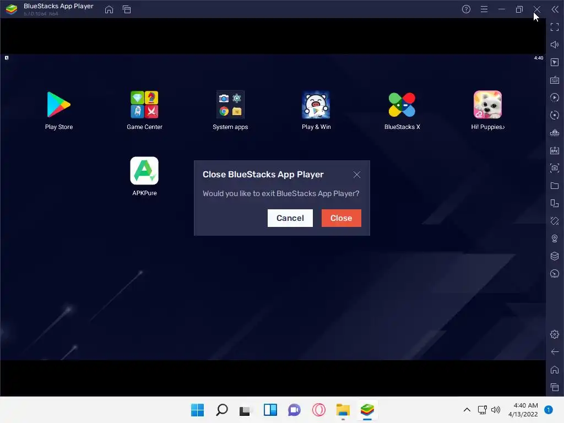Take a screenshot with sidebar icon
The height and width of the screenshot is (423, 564).
pyautogui.click(x=554, y=168)
